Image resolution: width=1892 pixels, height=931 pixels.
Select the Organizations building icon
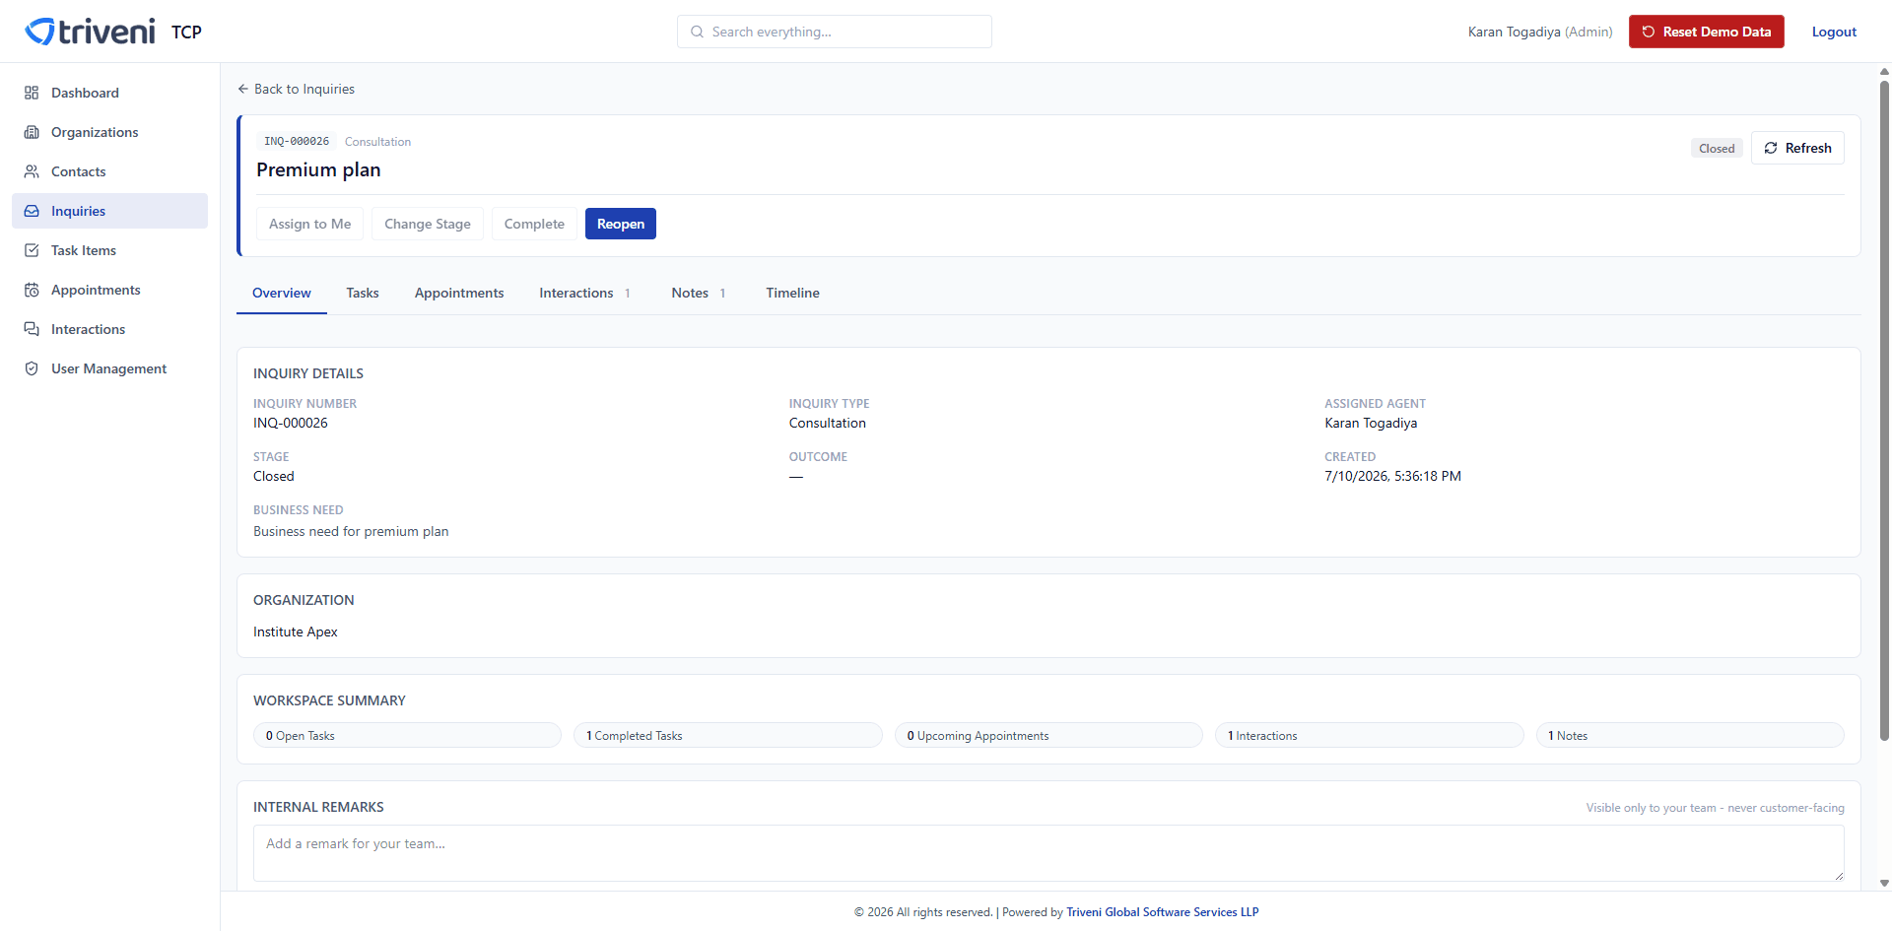32,132
